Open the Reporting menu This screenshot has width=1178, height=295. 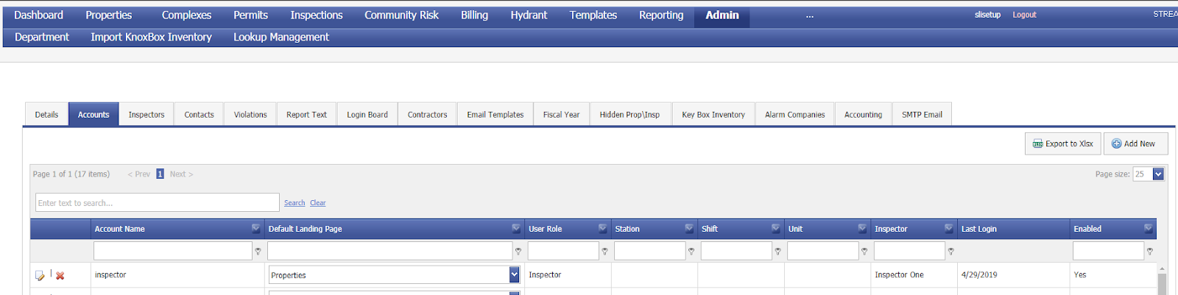pos(661,15)
